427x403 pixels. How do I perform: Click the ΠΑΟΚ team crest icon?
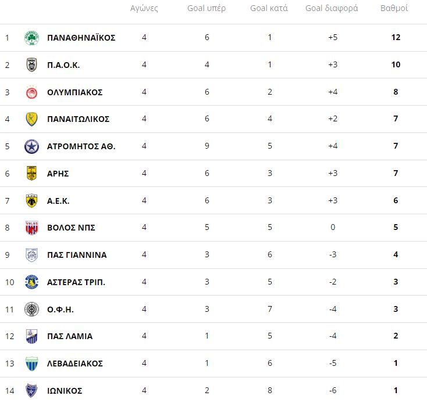[31, 65]
